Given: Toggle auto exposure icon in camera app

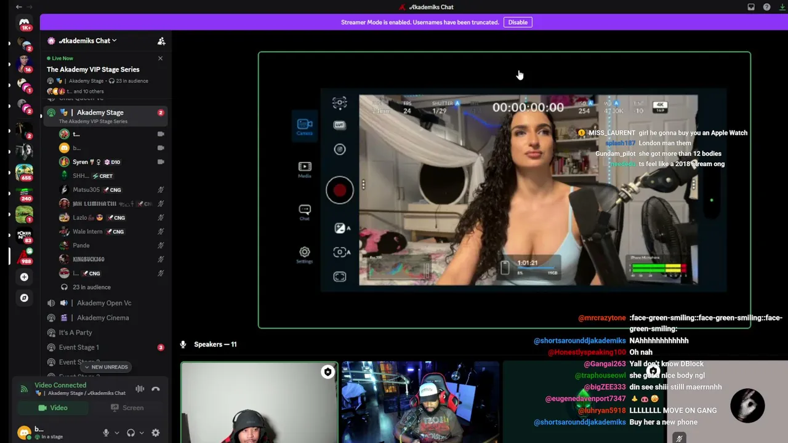Looking at the screenshot, I should tap(342, 228).
